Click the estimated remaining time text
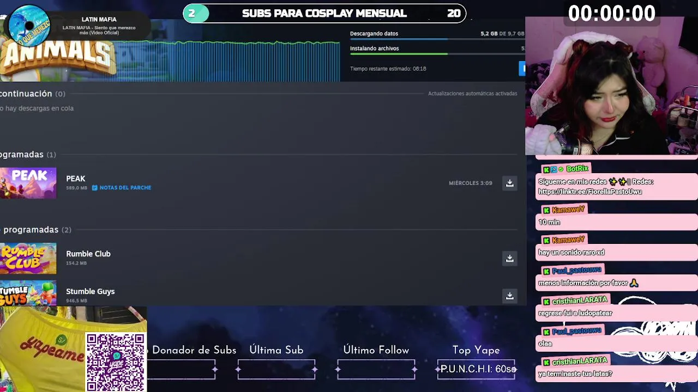The image size is (698, 392). (388, 69)
